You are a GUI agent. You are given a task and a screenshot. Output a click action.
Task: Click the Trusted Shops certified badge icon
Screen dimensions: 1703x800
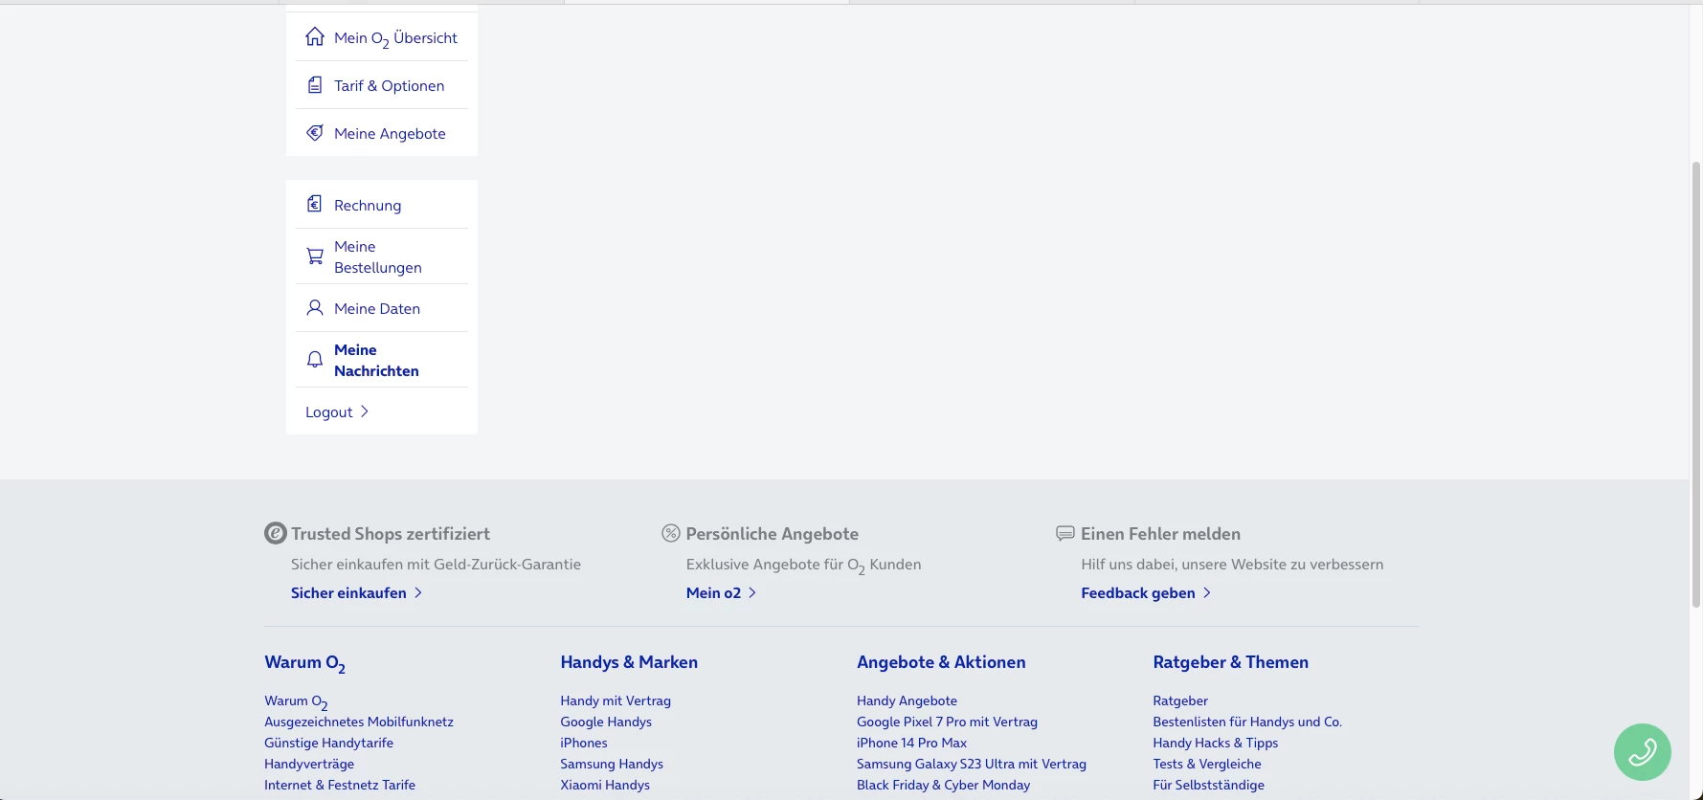click(276, 533)
